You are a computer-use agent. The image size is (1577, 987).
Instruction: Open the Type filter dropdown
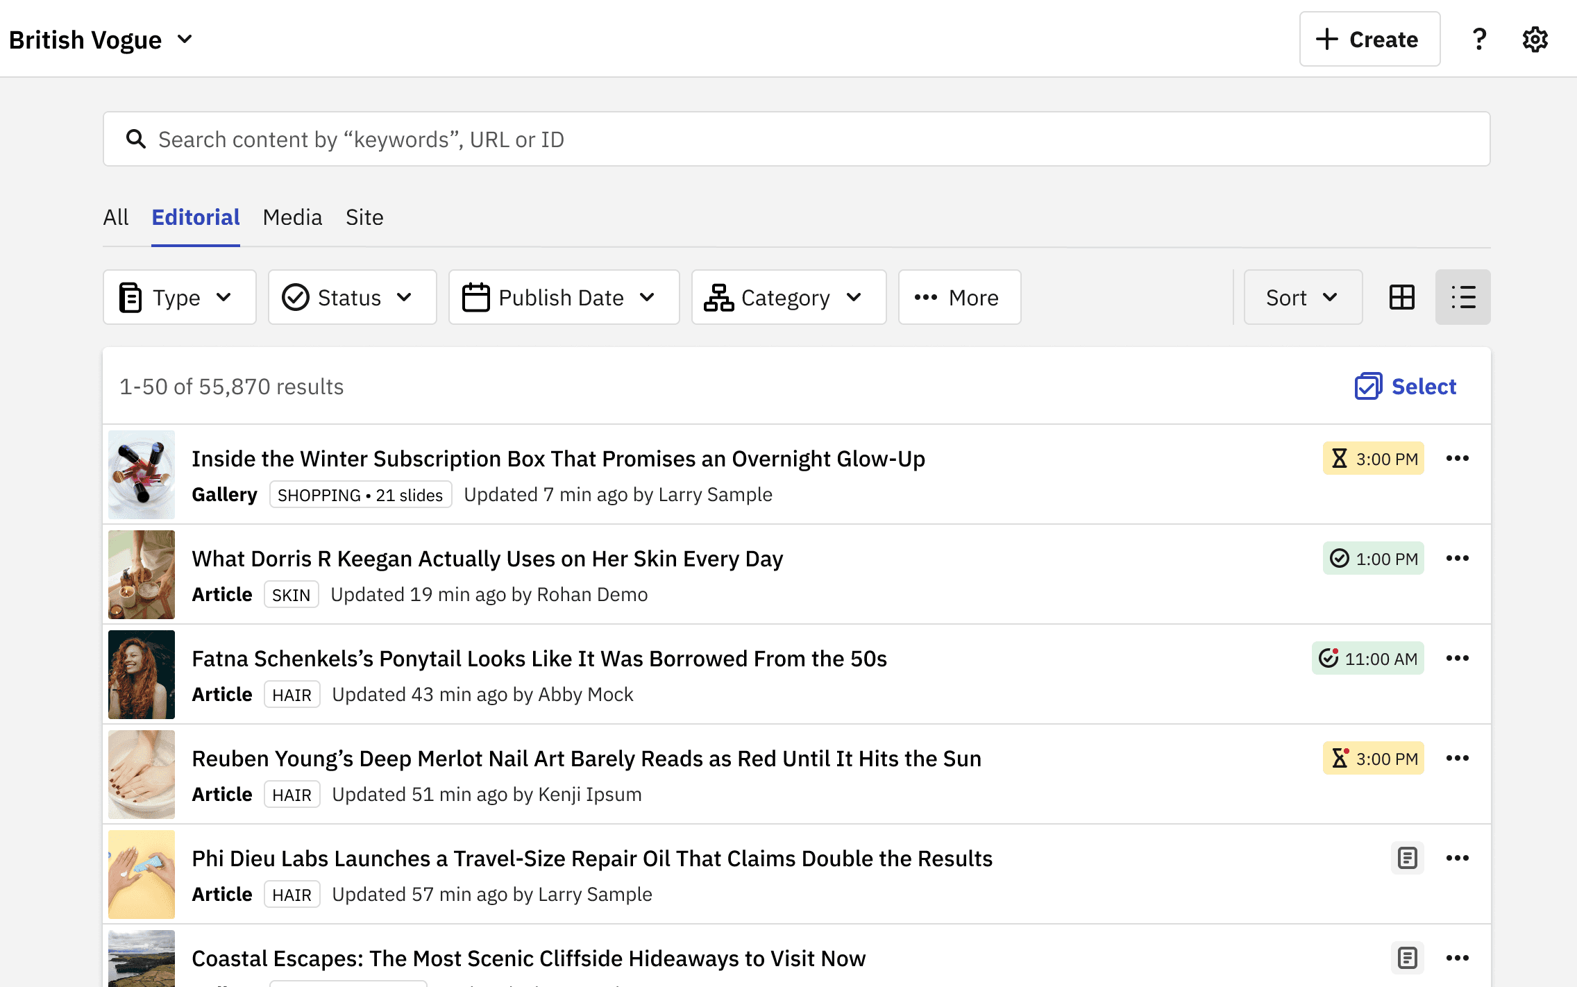tap(179, 297)
